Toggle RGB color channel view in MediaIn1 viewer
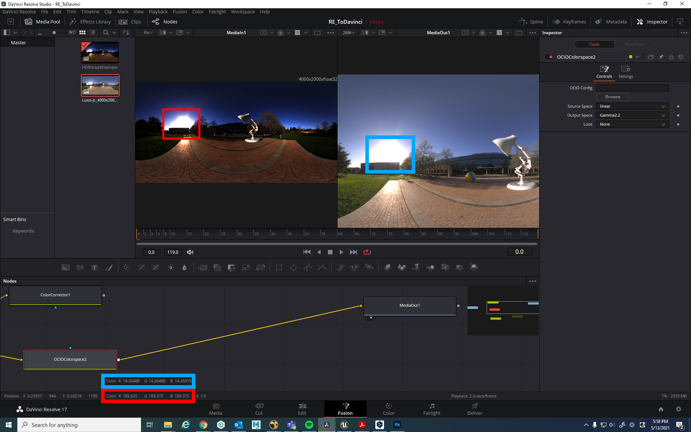The height and width of the screenshot is (432, 691). [x=281, y=33]
